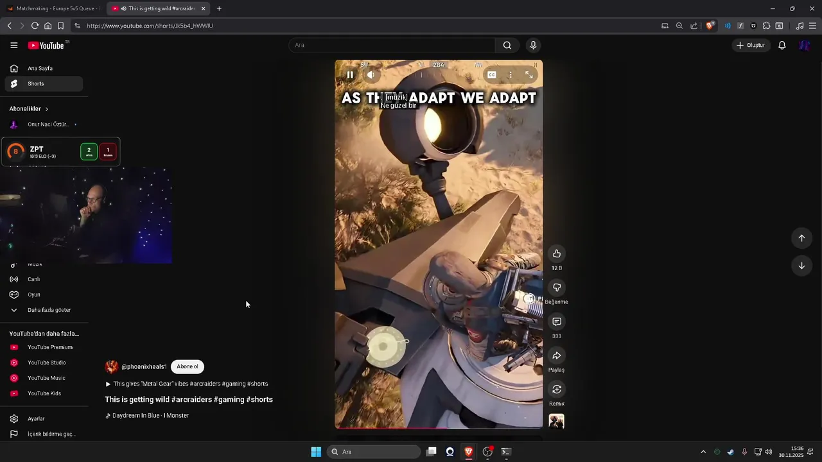Go to browser home page
This screenshot has width=822, height=462.
point(48,26)
